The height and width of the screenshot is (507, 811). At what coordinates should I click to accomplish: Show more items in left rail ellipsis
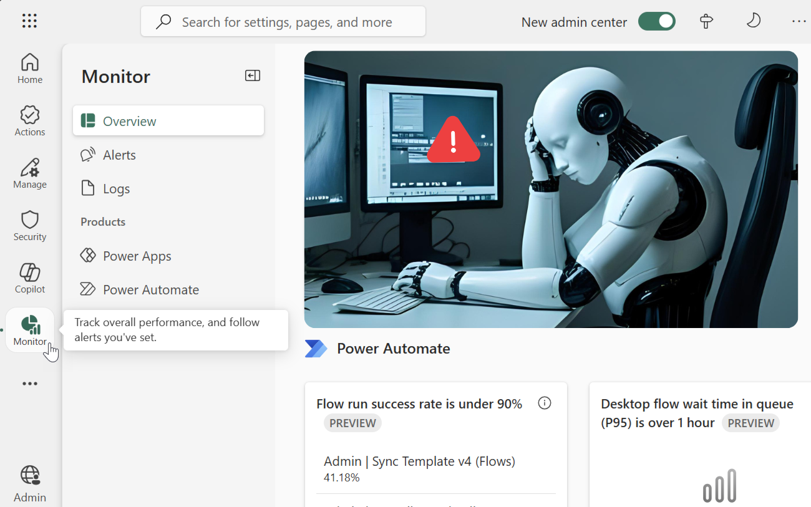click(x=30, y=384)
